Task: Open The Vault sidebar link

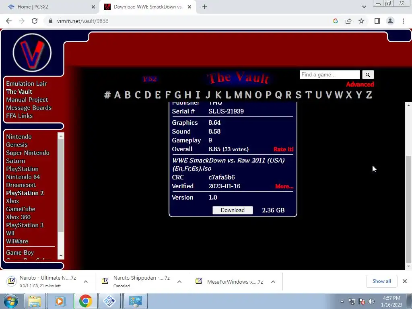Action: pyautogui.click(x=19, y=92)
